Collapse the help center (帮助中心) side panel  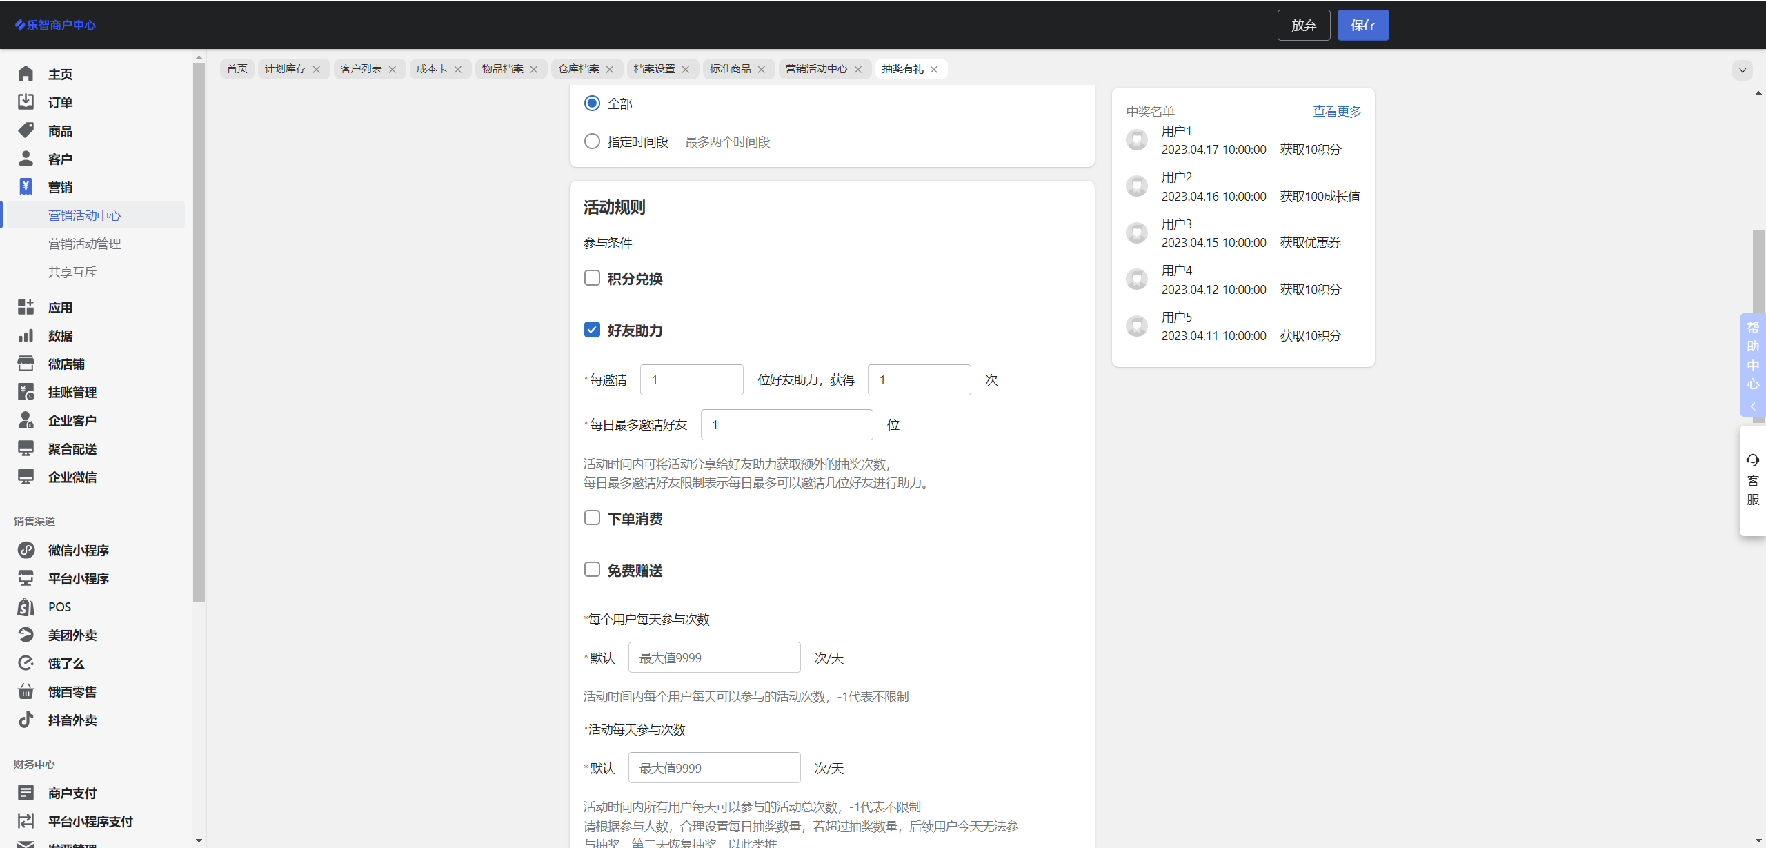click(x=1752, y=406)
